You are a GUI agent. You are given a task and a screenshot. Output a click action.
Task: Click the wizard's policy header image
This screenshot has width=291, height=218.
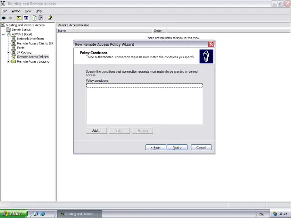pyautogui.click(x=206, y=56)
